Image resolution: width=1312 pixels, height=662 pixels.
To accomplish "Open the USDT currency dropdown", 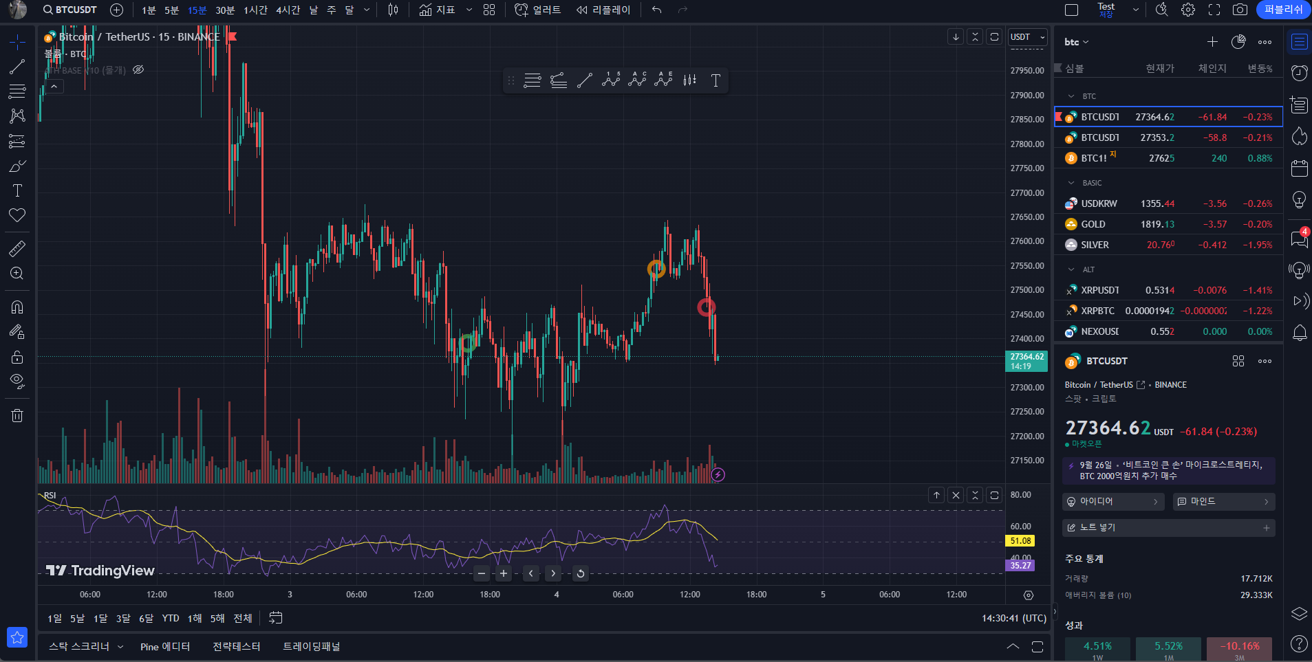I will click(x=1028, y=37).
